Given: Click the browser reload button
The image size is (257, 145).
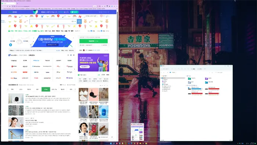Looking at the screenshot, I should coord(7,6).
